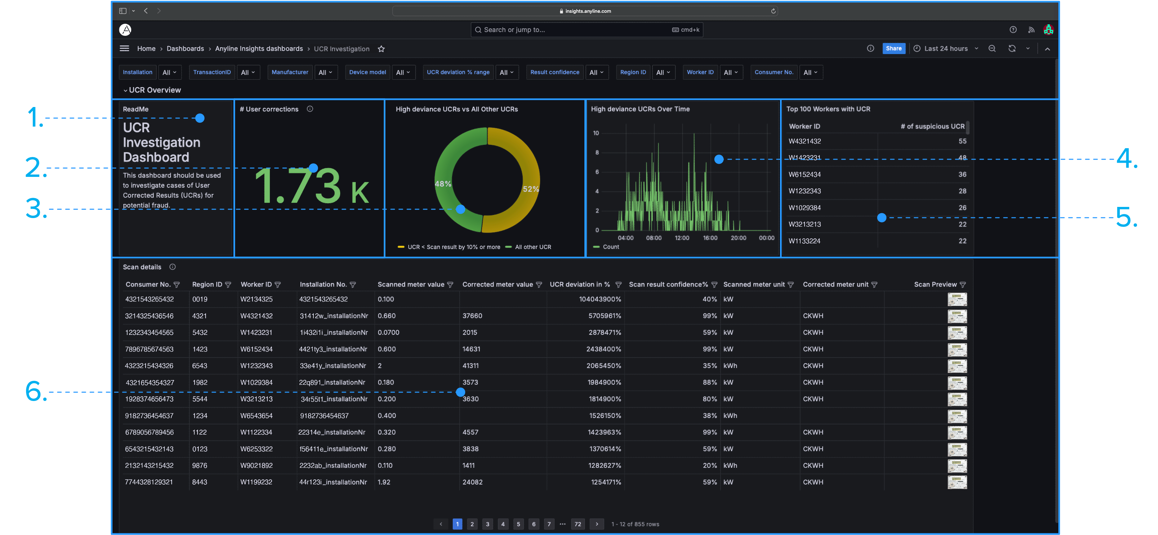Click the Share button

click(893, 49)
